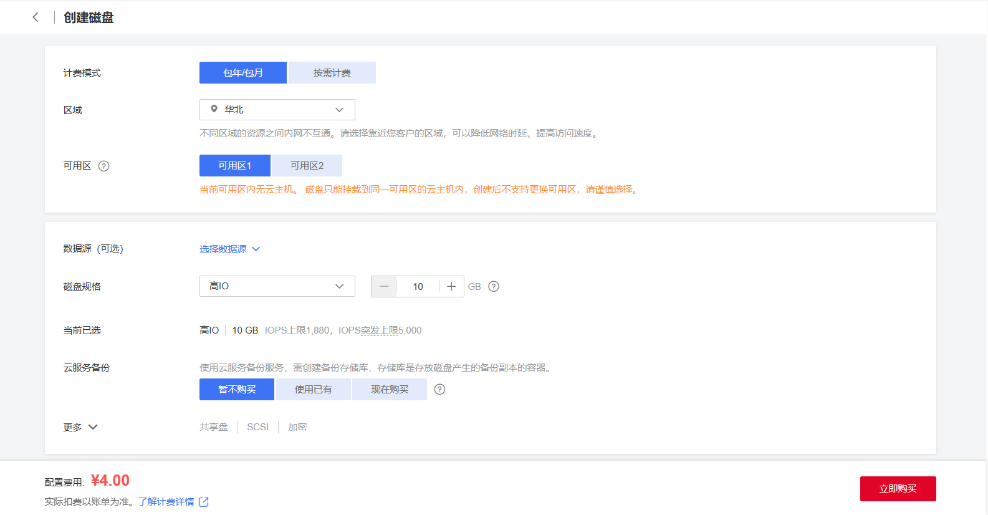Image resolution: width=988 pixels, height=515 pixels.
Task: Click the help icon next to 现在购买
Action: pos(439,390)
